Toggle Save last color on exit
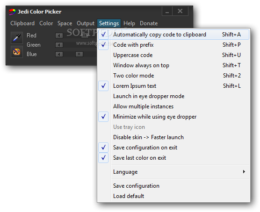 point(174,158)
